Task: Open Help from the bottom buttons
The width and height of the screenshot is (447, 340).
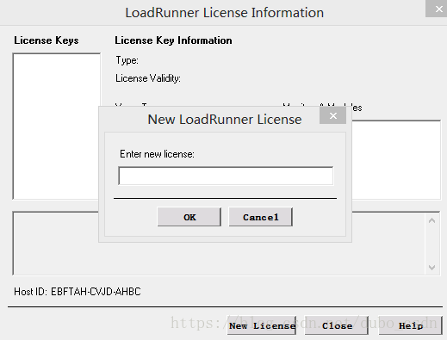Action: point(411,325)
